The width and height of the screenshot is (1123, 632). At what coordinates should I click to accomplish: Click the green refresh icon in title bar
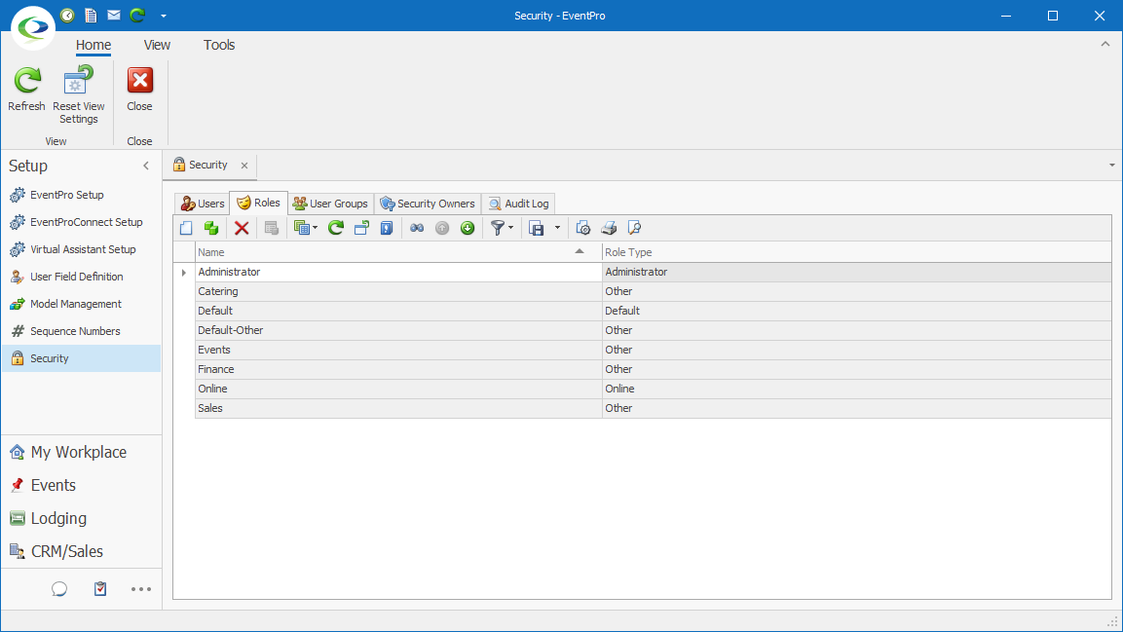tap(136, 15)
